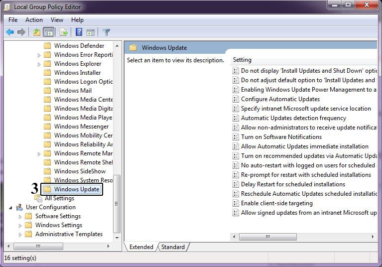Click tree pane scroll down arrow
This screenshot has height=267, width=382.
pos(117,238)
